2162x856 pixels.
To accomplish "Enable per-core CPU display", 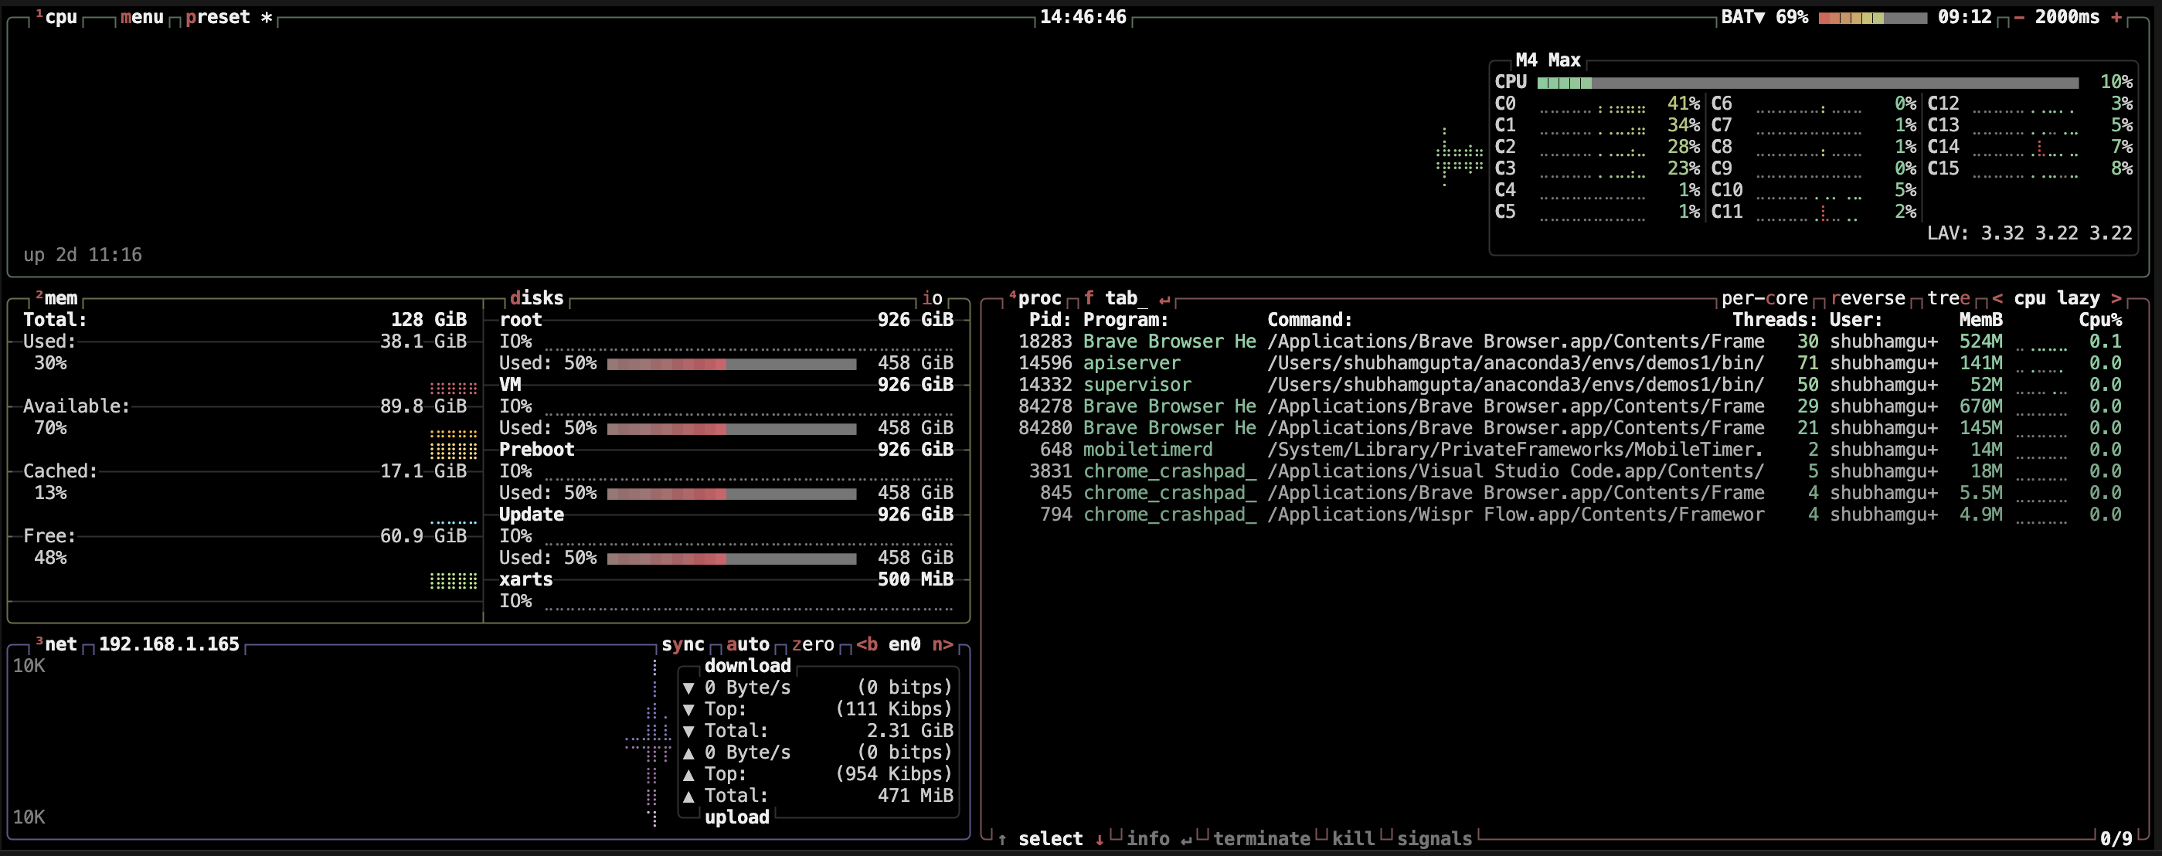I will point(1764,298).
